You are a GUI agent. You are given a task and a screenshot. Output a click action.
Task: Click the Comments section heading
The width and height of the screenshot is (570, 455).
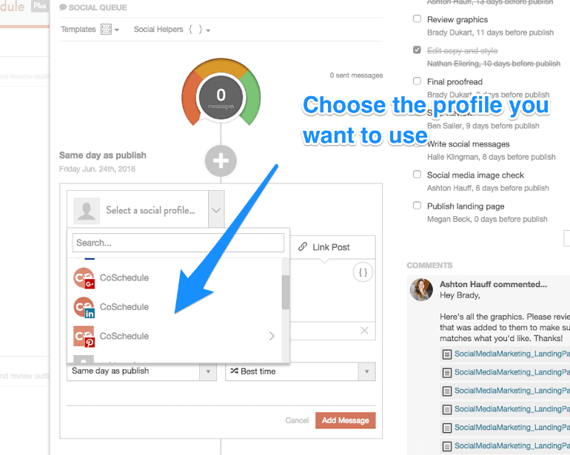pyautogui.click(x=429, y=266)
